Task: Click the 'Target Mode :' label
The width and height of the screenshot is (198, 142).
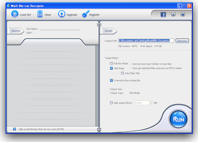Action: coord(112,58)
